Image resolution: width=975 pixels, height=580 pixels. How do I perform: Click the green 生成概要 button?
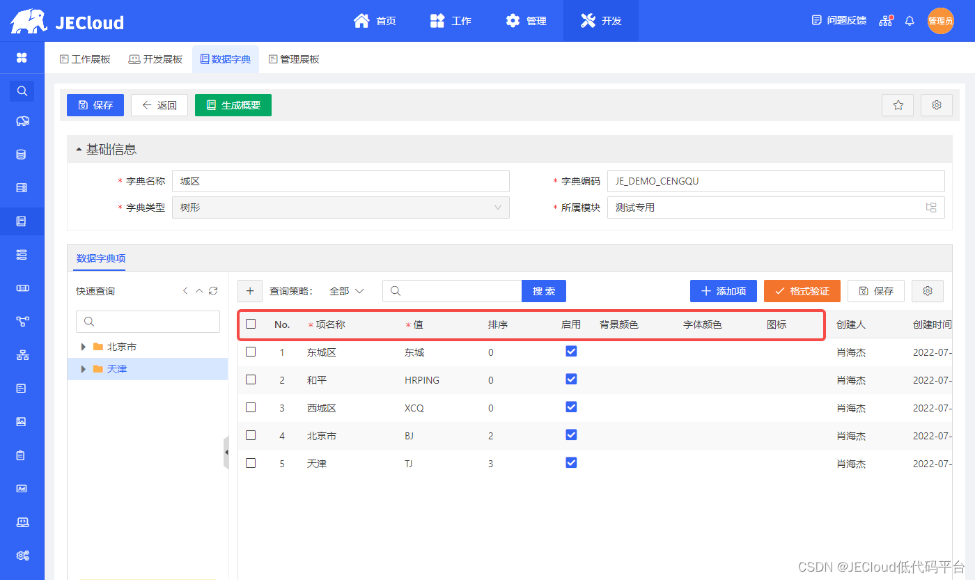click(x=233, y=105)
